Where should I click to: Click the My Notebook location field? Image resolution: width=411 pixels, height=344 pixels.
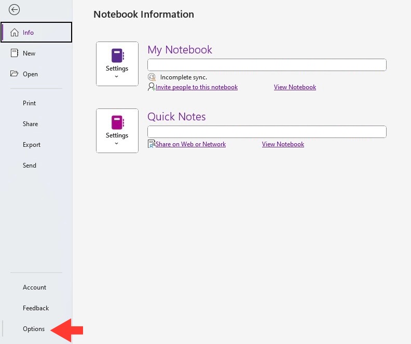[267, 65]
